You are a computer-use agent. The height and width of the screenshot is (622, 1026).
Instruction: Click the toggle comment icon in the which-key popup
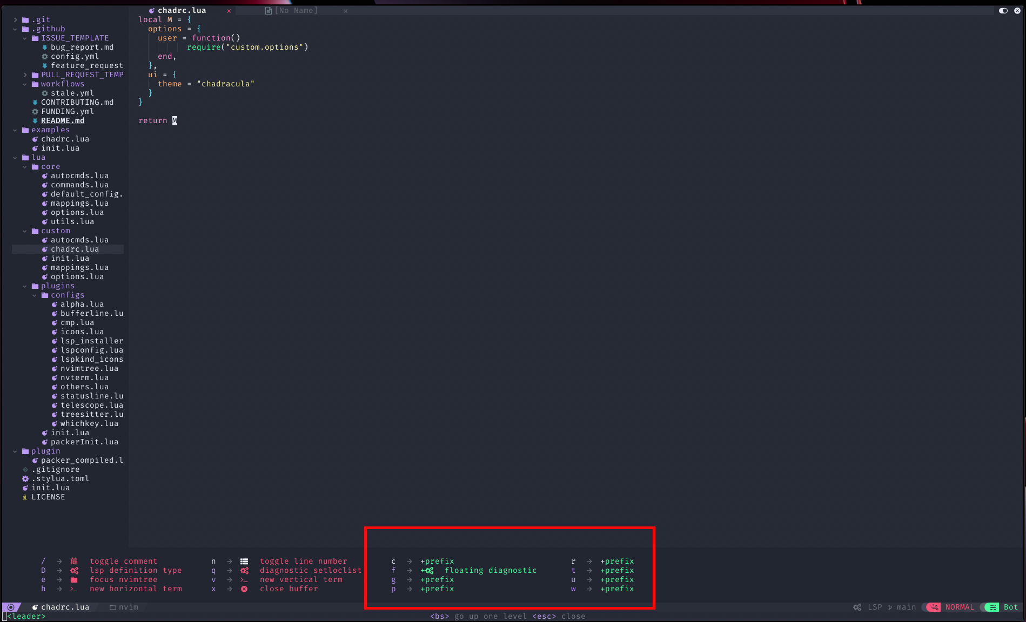(74, 561)
